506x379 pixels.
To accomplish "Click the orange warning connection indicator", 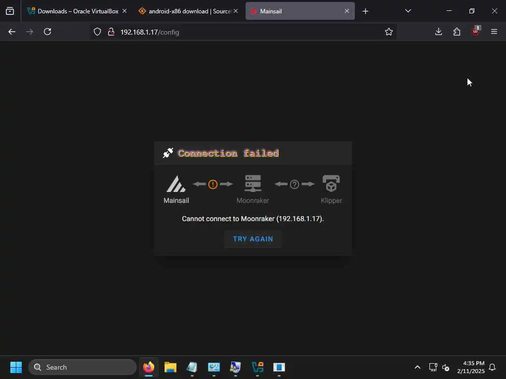I will click(x=212, y=185).
